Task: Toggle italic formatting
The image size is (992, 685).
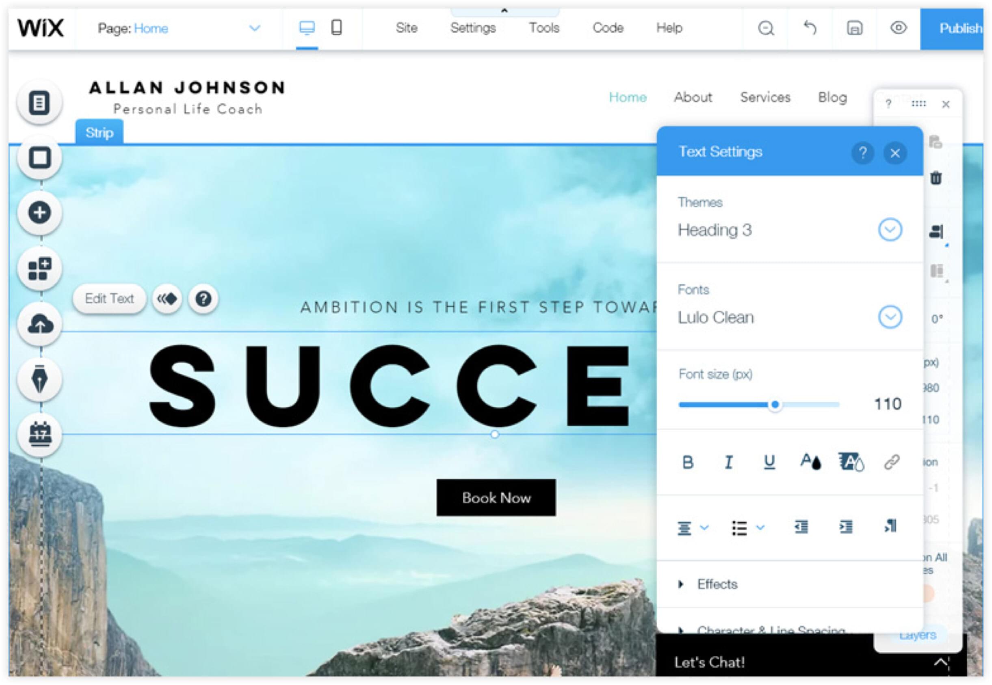Action: (x=729, y=462)
